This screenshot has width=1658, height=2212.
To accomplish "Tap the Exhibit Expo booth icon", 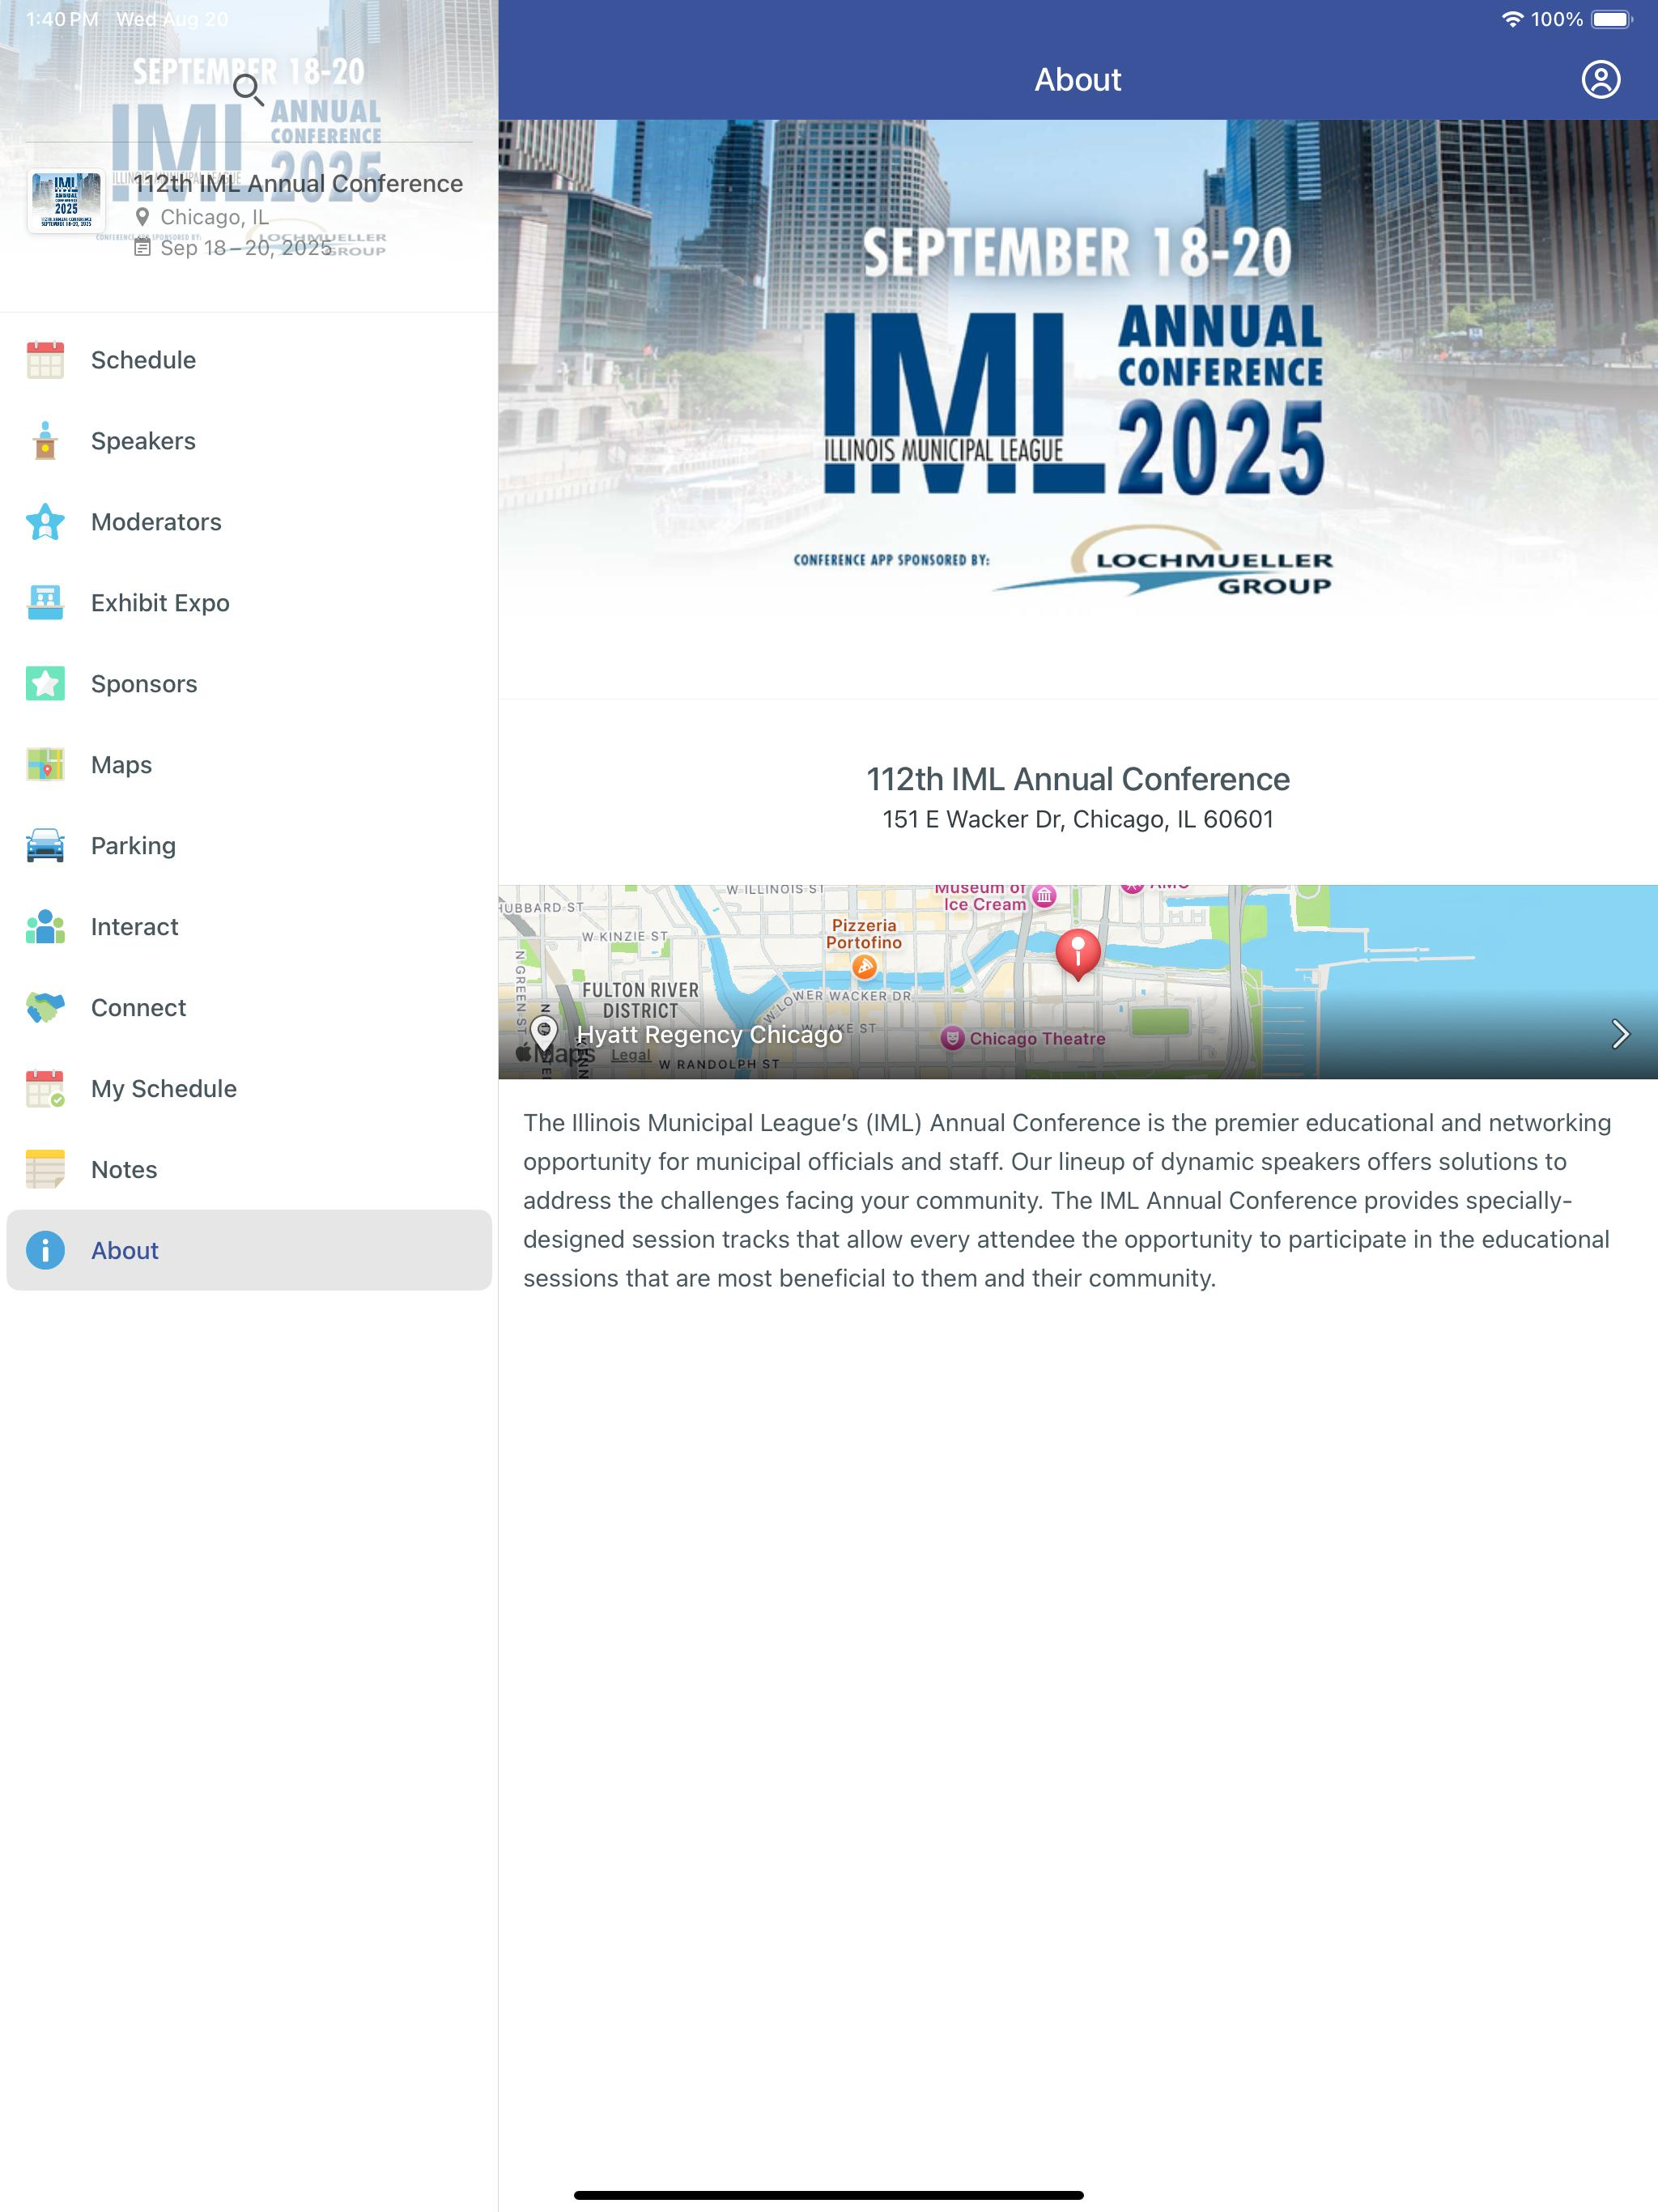I will (45, 603).
